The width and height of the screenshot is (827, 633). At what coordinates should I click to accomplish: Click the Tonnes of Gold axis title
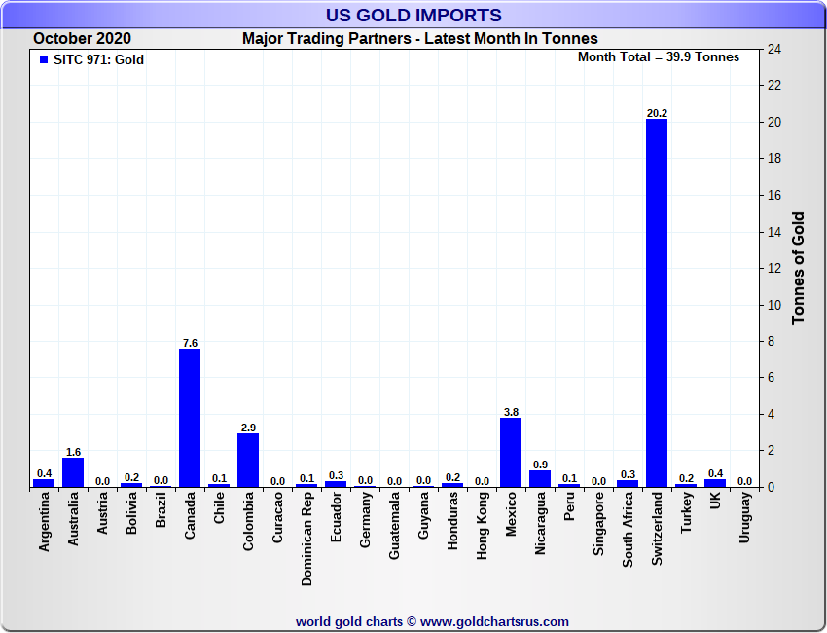(x=798, y=268)
